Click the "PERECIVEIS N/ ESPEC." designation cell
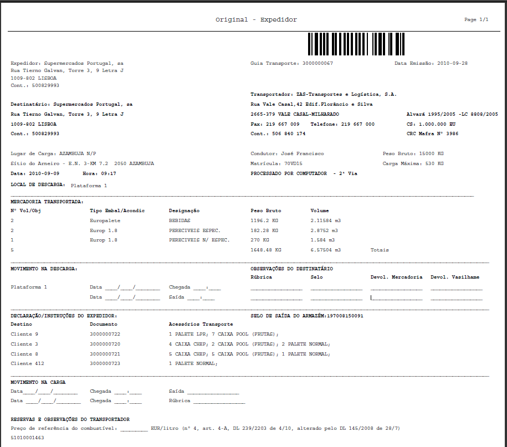Image resolution: width=507 pixels, height=447 pixels. click(x=199, y=240)
